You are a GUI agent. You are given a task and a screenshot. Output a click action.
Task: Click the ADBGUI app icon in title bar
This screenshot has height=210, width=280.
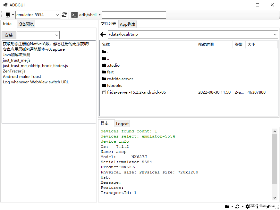[5, 5]
